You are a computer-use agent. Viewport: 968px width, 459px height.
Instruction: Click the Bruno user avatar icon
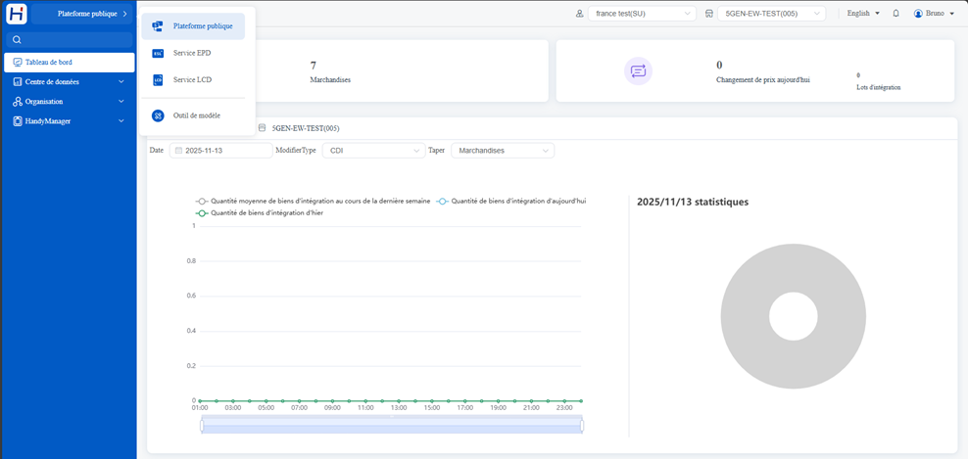918,13
